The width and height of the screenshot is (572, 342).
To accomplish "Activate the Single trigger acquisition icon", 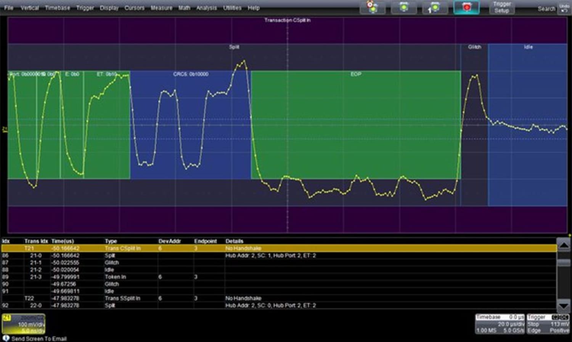I will pyautogui.click(x=435, y=7).
